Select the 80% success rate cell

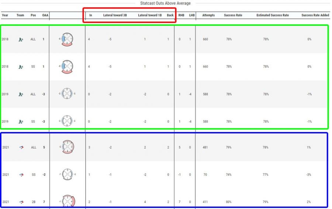229,202
